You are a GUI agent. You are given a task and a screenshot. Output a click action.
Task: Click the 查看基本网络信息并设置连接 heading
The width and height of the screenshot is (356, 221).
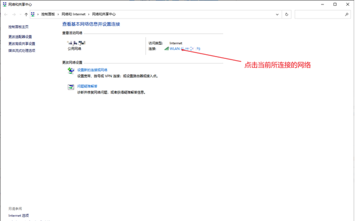tap(91, 24)
